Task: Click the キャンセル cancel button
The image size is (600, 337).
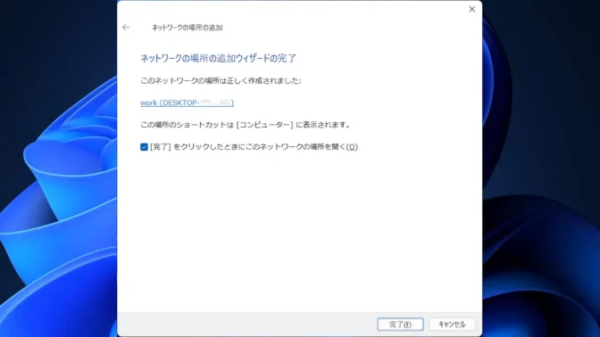Action: click(452, 324)
